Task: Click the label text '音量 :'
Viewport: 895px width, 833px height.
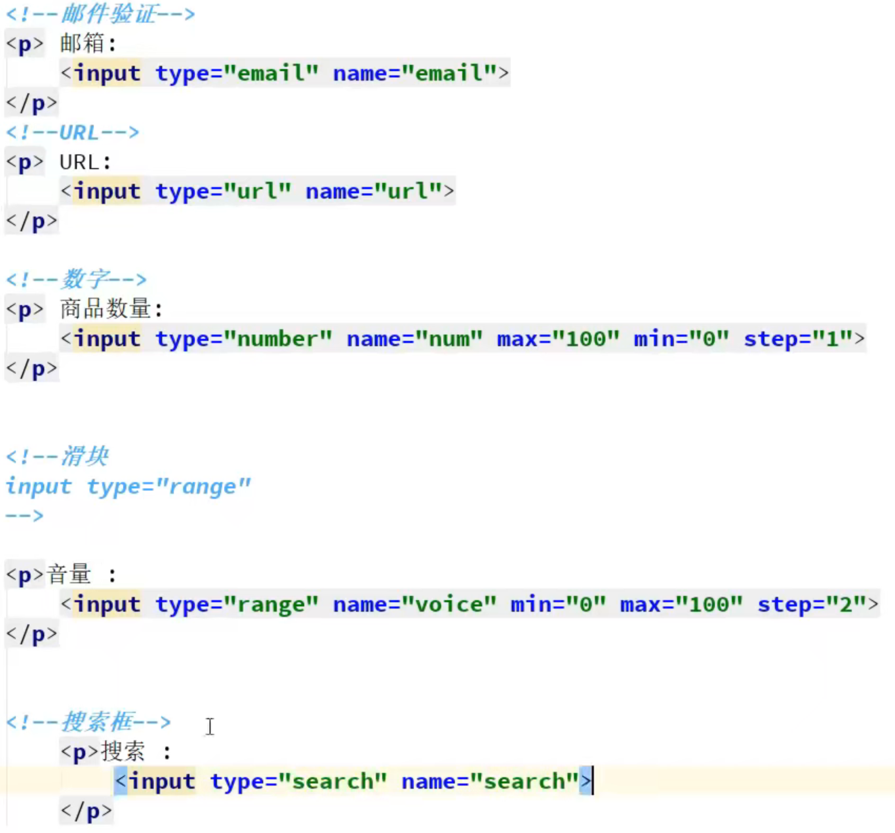Action: [82, 574]
